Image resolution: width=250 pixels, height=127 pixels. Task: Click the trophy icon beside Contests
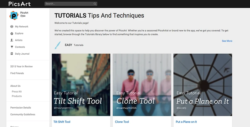click(12, 47)
